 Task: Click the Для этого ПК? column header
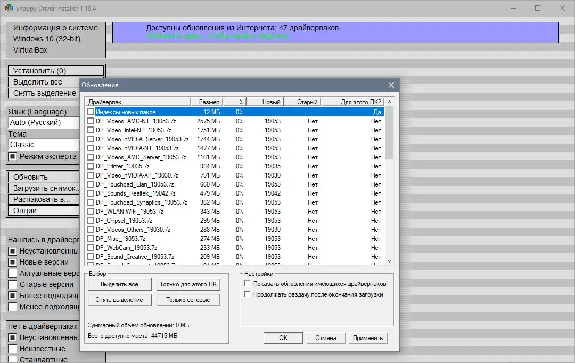pos(353,102)
